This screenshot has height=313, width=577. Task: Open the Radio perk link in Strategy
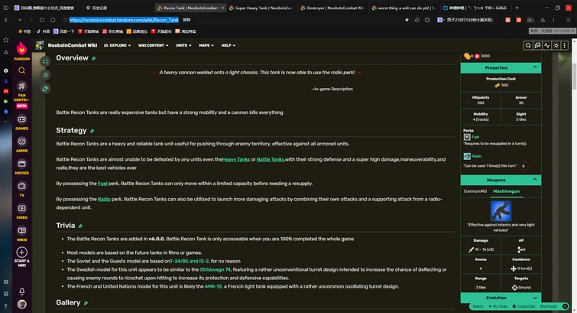pos(104,199)
